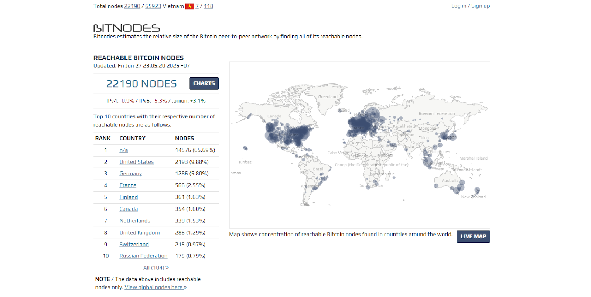Click the 22190 NODES heading
Image resolution: width=591 pixels, height=297 pixels.
(141, 84)
